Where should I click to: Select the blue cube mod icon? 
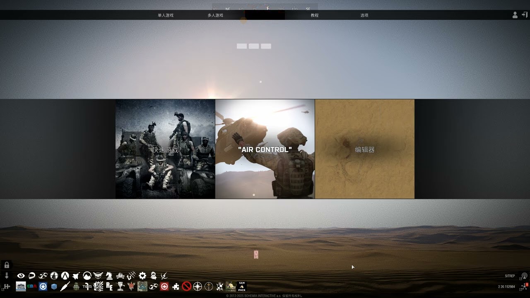tap(54, 286)
